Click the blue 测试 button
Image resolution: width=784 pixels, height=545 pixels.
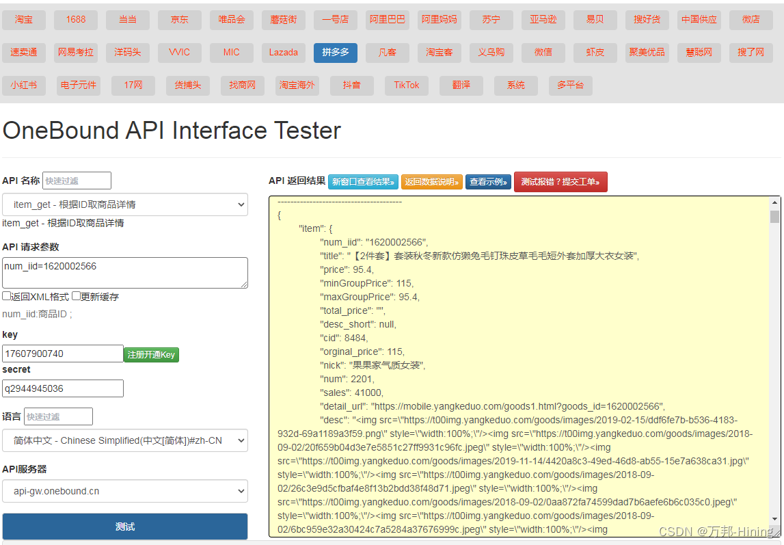click(x=125, y=527)
